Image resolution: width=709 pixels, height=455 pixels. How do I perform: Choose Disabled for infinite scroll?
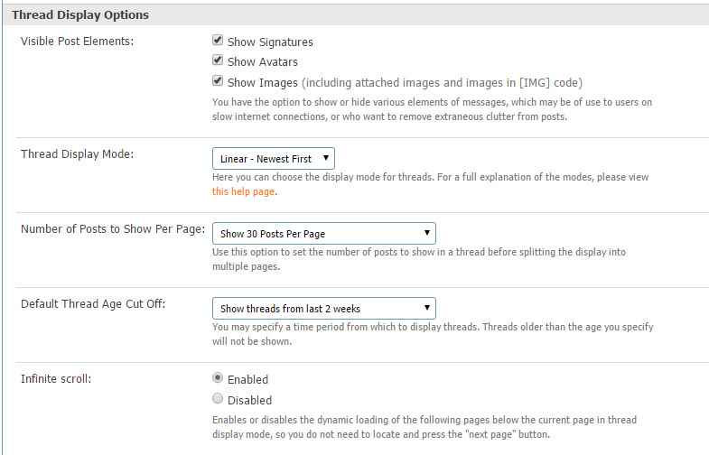pyautogui.click(x=218, y=398)
